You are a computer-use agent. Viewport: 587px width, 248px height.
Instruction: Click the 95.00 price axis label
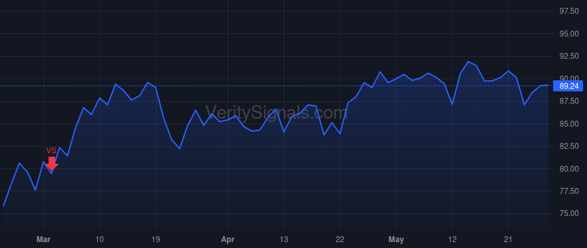coord(569,34)
